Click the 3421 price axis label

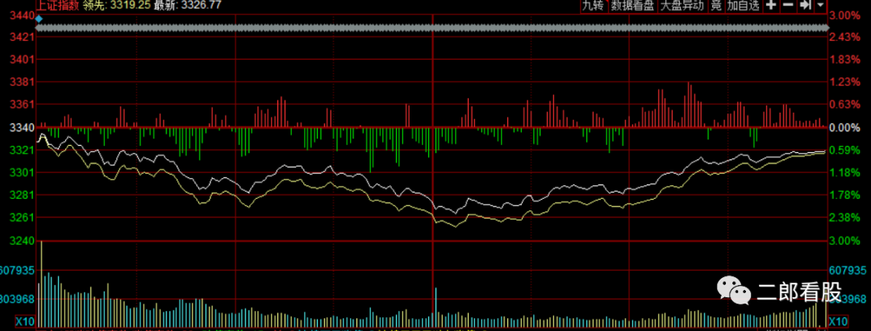coord(23,37)
